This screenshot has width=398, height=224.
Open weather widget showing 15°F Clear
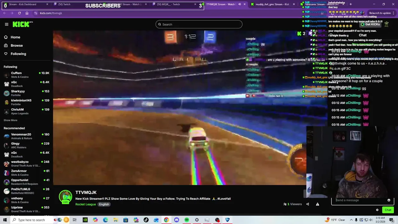[x=335, y=220]
